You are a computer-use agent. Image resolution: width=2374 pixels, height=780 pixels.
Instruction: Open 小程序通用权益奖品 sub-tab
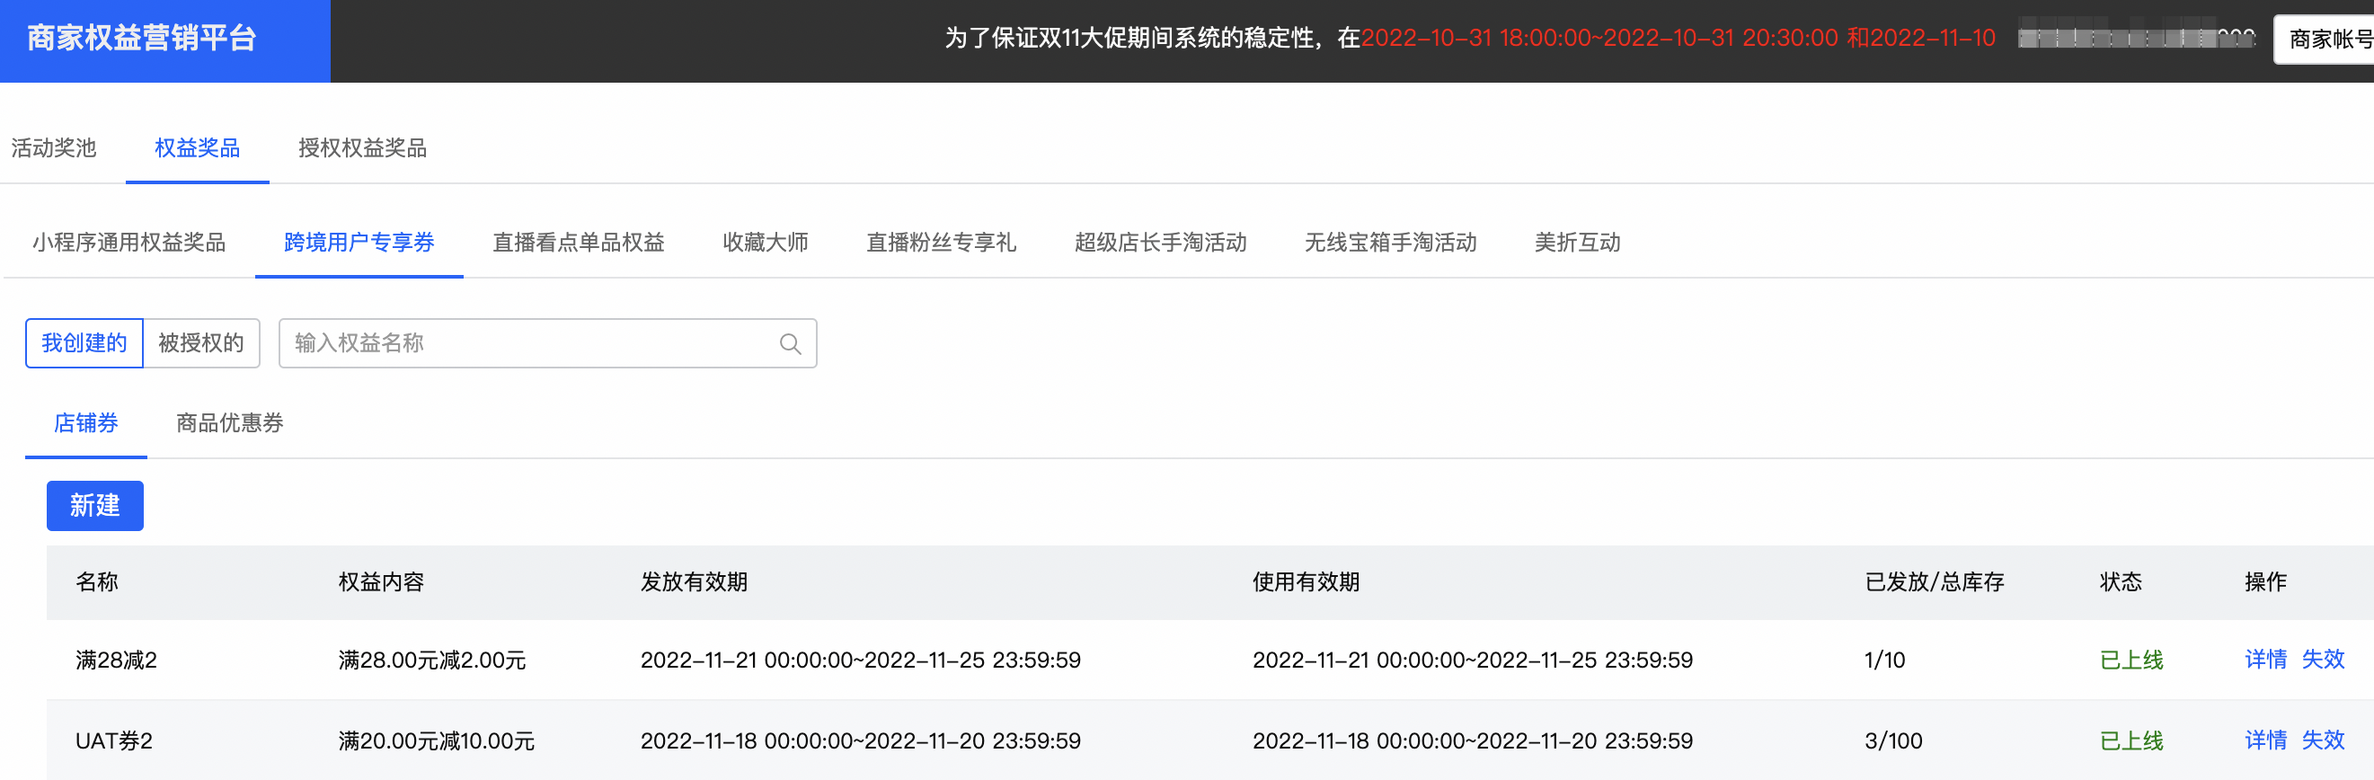(129, 243)
